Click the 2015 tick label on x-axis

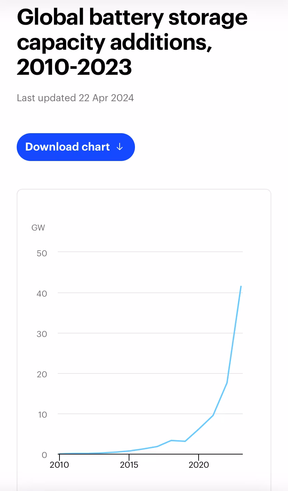pyautogui.click(x=129, y=465)
